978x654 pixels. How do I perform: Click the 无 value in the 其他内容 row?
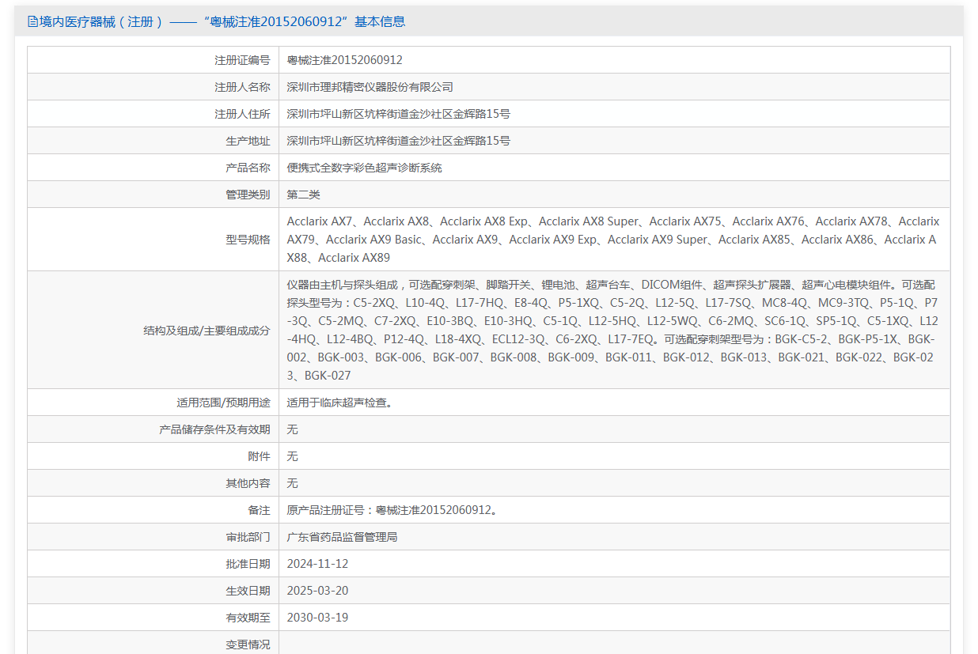[292, 483]
